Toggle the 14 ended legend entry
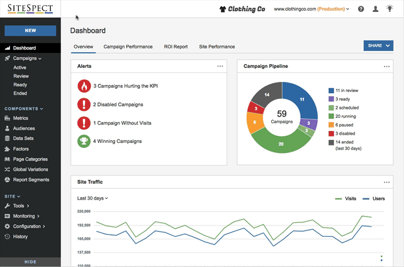This screenshot has height=267, width=404. point(345,145)
